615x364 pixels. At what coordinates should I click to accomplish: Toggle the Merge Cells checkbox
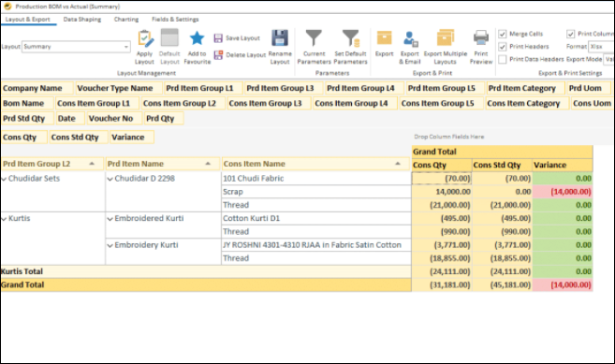pos(502,34)
